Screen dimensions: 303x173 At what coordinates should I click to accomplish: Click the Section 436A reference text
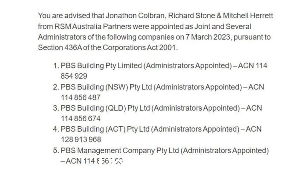click(x=60, y=47)
